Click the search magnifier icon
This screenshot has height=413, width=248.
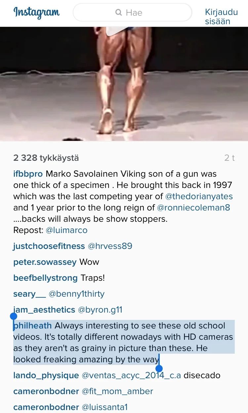pyautogui.click(x=119, y=13)
